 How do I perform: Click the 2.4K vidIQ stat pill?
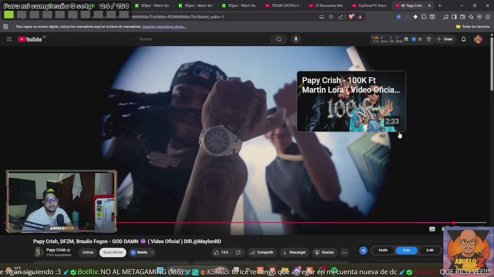click(x=430, y=250)
